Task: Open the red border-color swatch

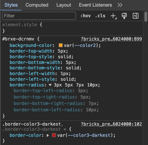Action: [x=54, y=135]
